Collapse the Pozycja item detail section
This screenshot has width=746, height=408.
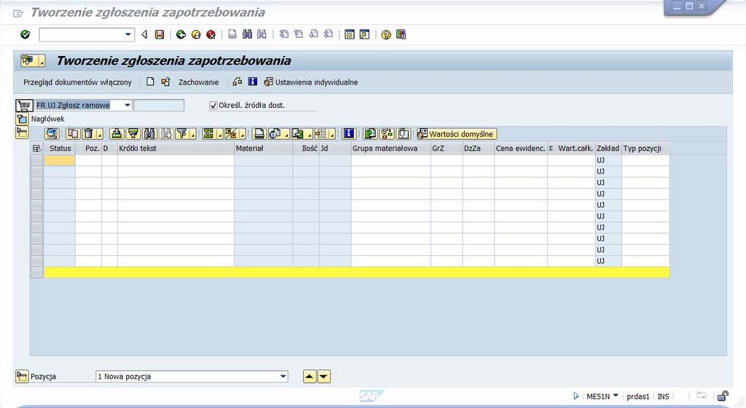(x=22, y=376)
